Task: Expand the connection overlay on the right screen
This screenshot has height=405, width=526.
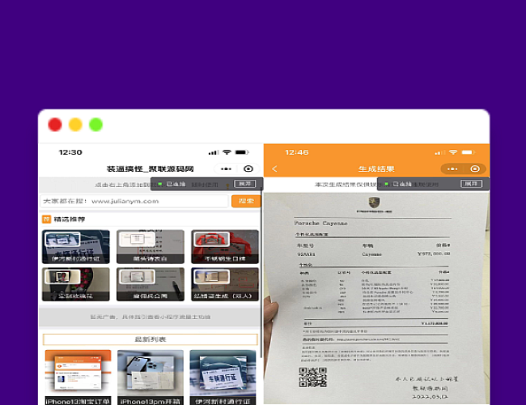Action: (x=471, y=184)
